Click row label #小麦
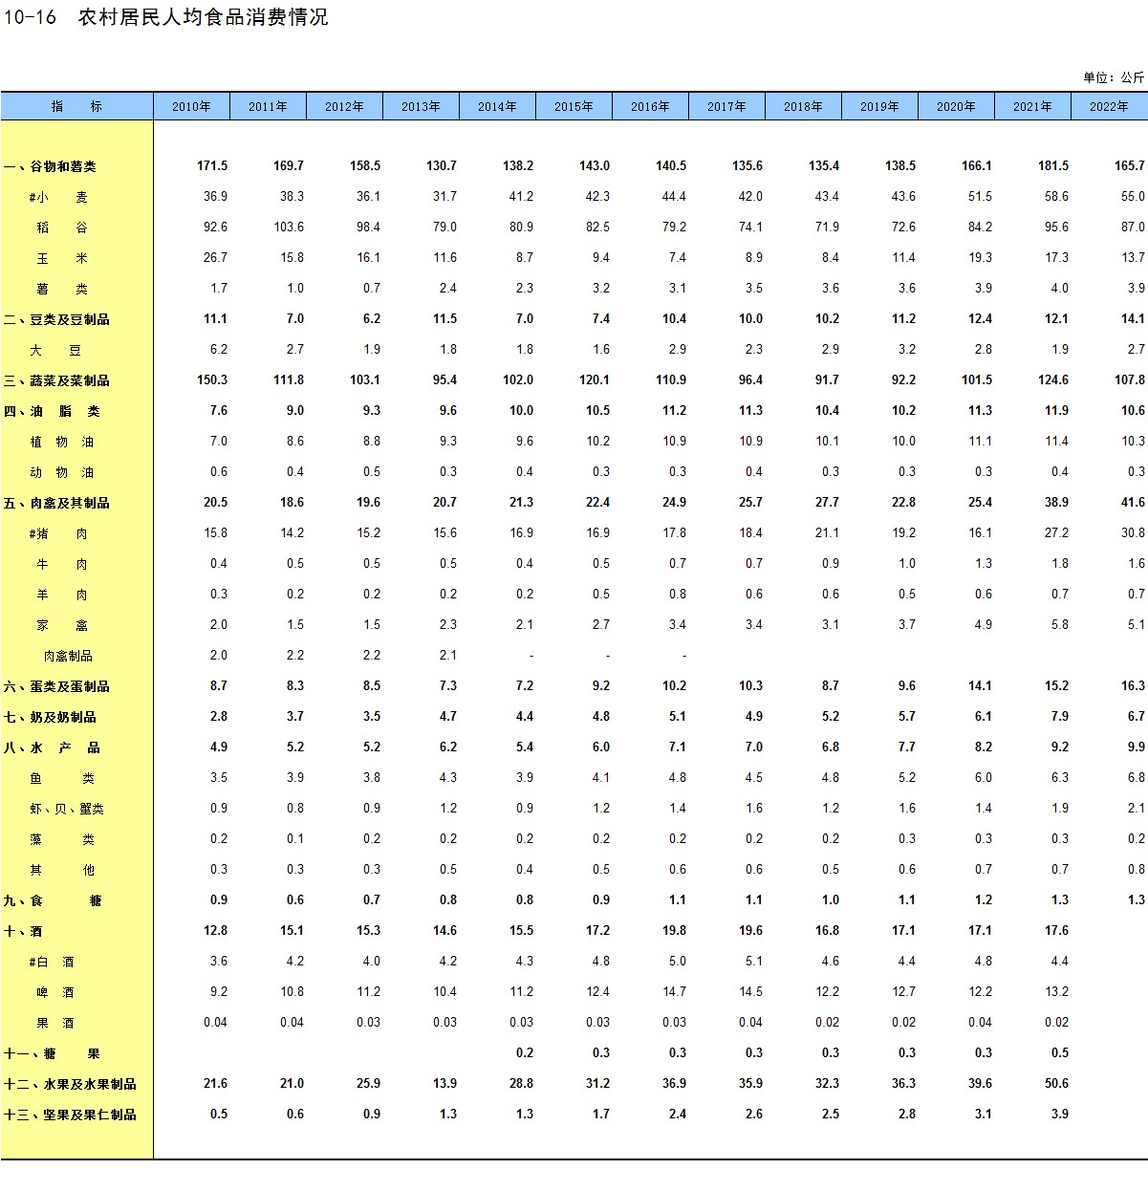This screenshot has height=1191, width=1148. 58,197
